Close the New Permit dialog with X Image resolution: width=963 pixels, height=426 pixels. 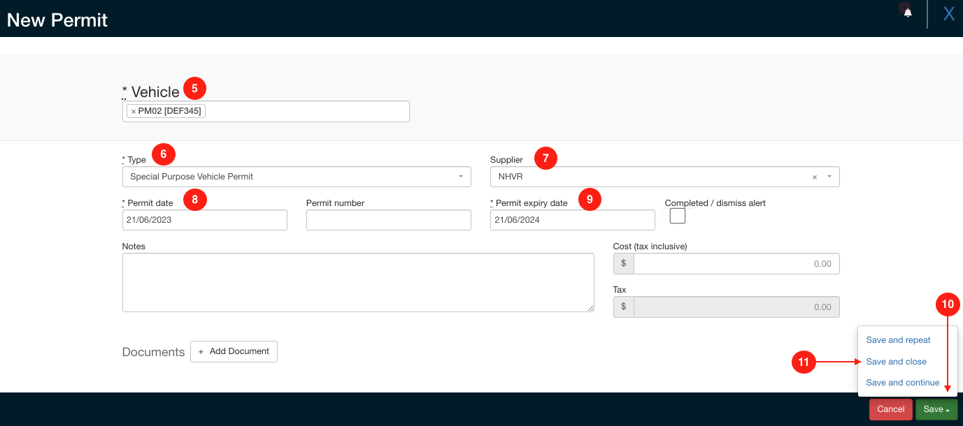(948, 14)
